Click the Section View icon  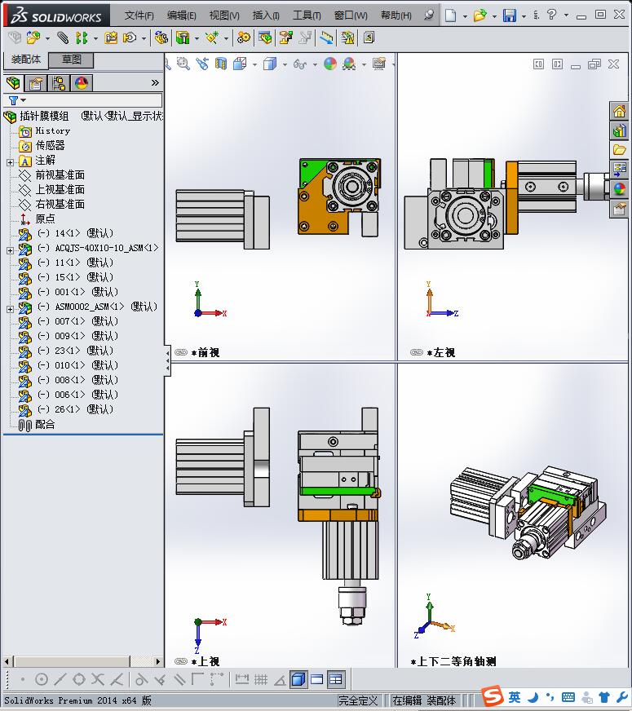point(221,64)
